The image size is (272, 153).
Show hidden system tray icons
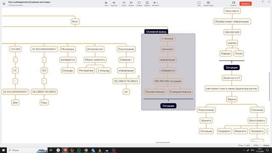[x=244, y=150]
